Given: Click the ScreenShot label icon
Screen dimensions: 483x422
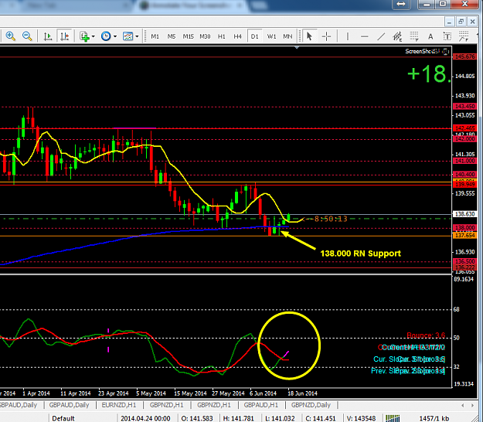Looking at the screenshot, I should (445, 52).
